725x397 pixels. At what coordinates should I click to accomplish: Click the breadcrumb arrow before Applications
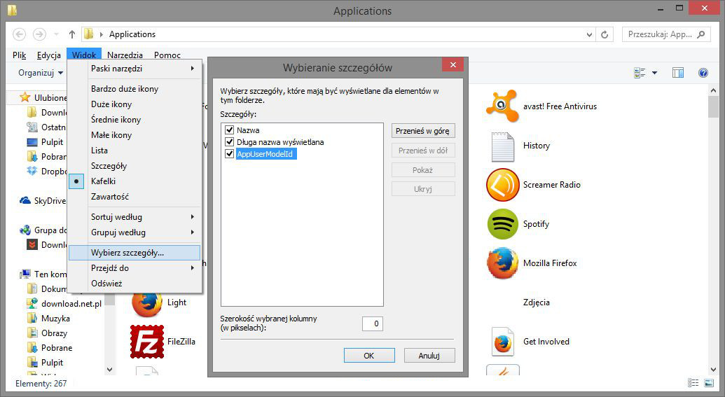tap(102, 34)
